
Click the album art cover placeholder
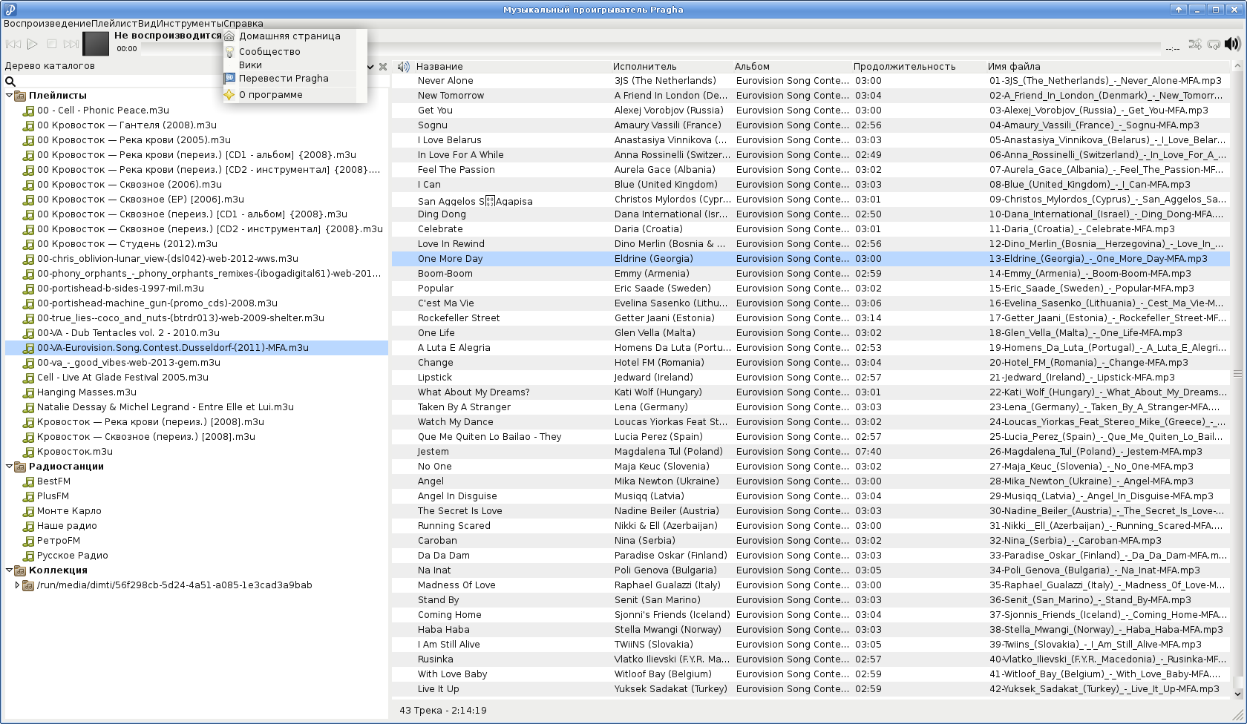pos(96,44)
